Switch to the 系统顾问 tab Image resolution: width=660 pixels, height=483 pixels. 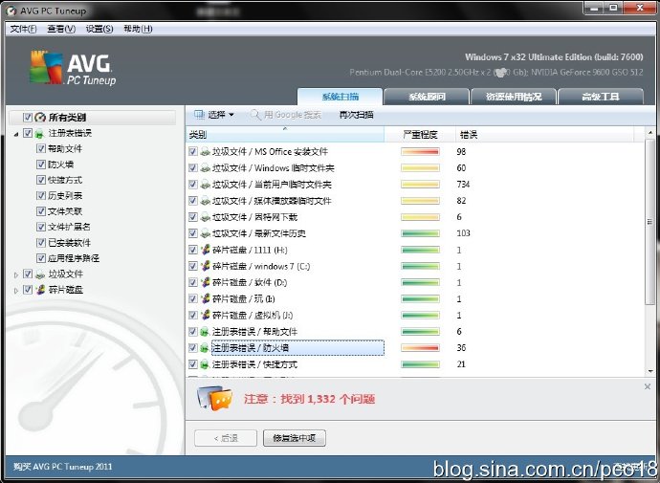(x=427, y=97)
